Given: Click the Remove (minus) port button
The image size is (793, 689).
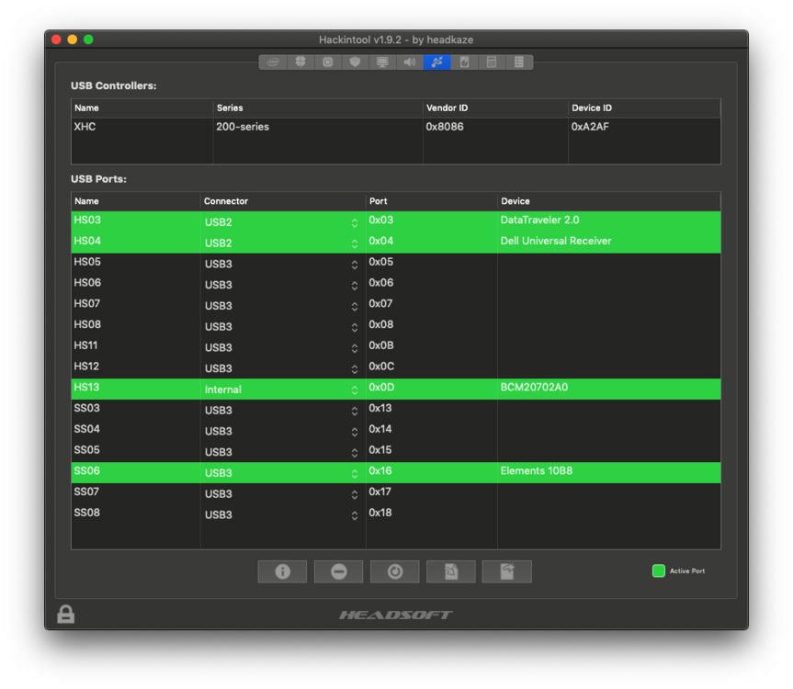Looking at the screenshot, I should click(x=338, y=571).
